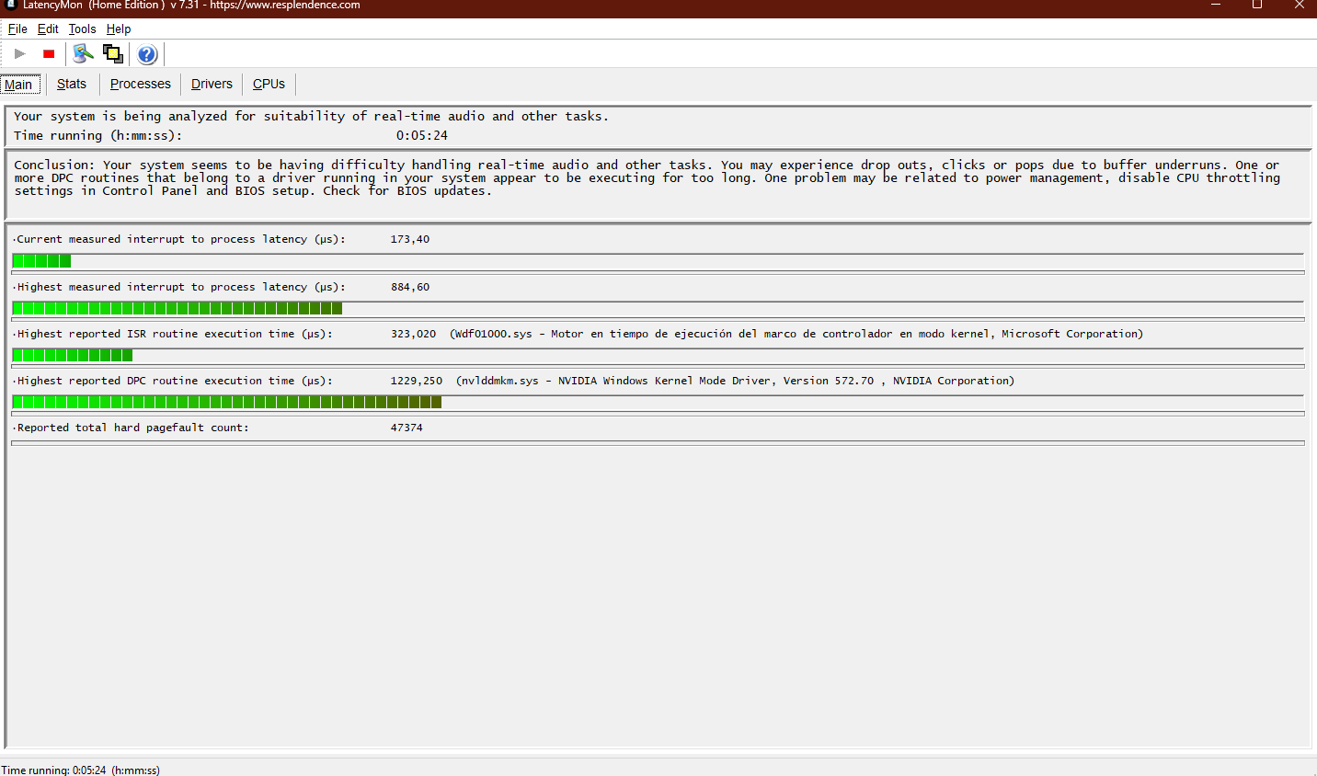This screenshot has width=1317, height=776.
Task: Click the hard pagefault count 47374
Action: (407, 428)
